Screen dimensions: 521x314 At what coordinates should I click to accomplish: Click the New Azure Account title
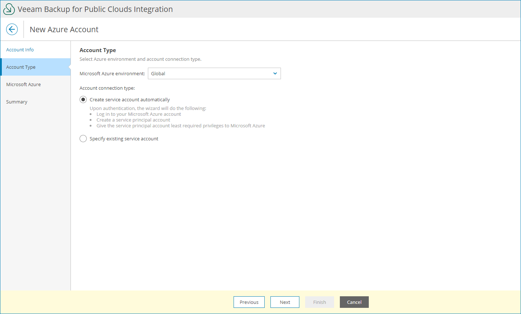64,29
